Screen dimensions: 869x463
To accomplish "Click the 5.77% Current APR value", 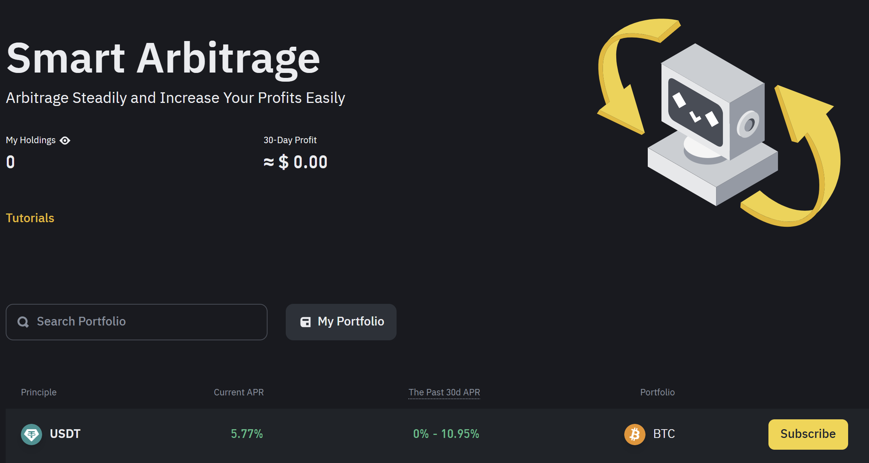I will (x=247, y=434).
